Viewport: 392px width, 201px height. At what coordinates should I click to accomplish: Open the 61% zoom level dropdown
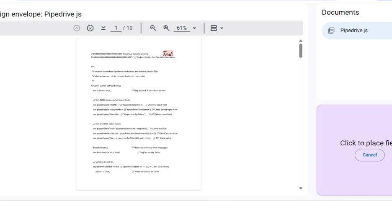tap(194, 28)
